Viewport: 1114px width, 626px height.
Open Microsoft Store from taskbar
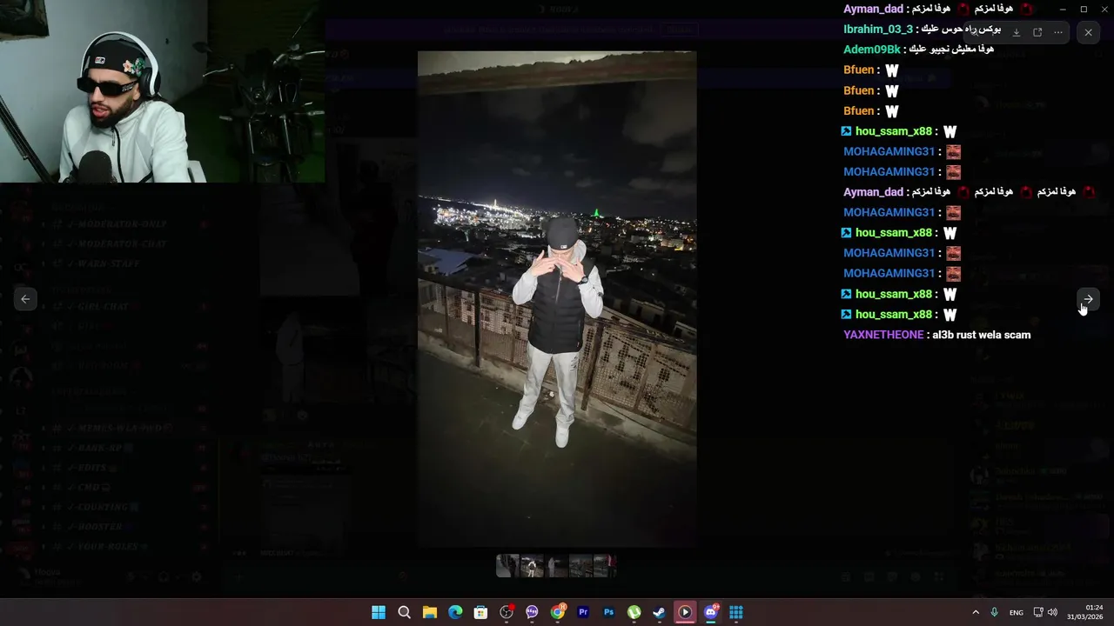[x=480, y=612]
